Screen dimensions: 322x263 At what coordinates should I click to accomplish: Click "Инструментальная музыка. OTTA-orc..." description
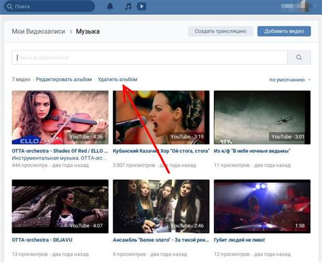click(59, 158)
